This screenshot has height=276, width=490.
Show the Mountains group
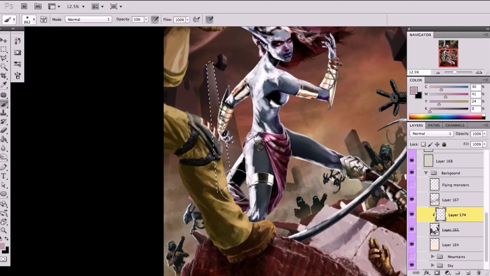coord(411,256)
